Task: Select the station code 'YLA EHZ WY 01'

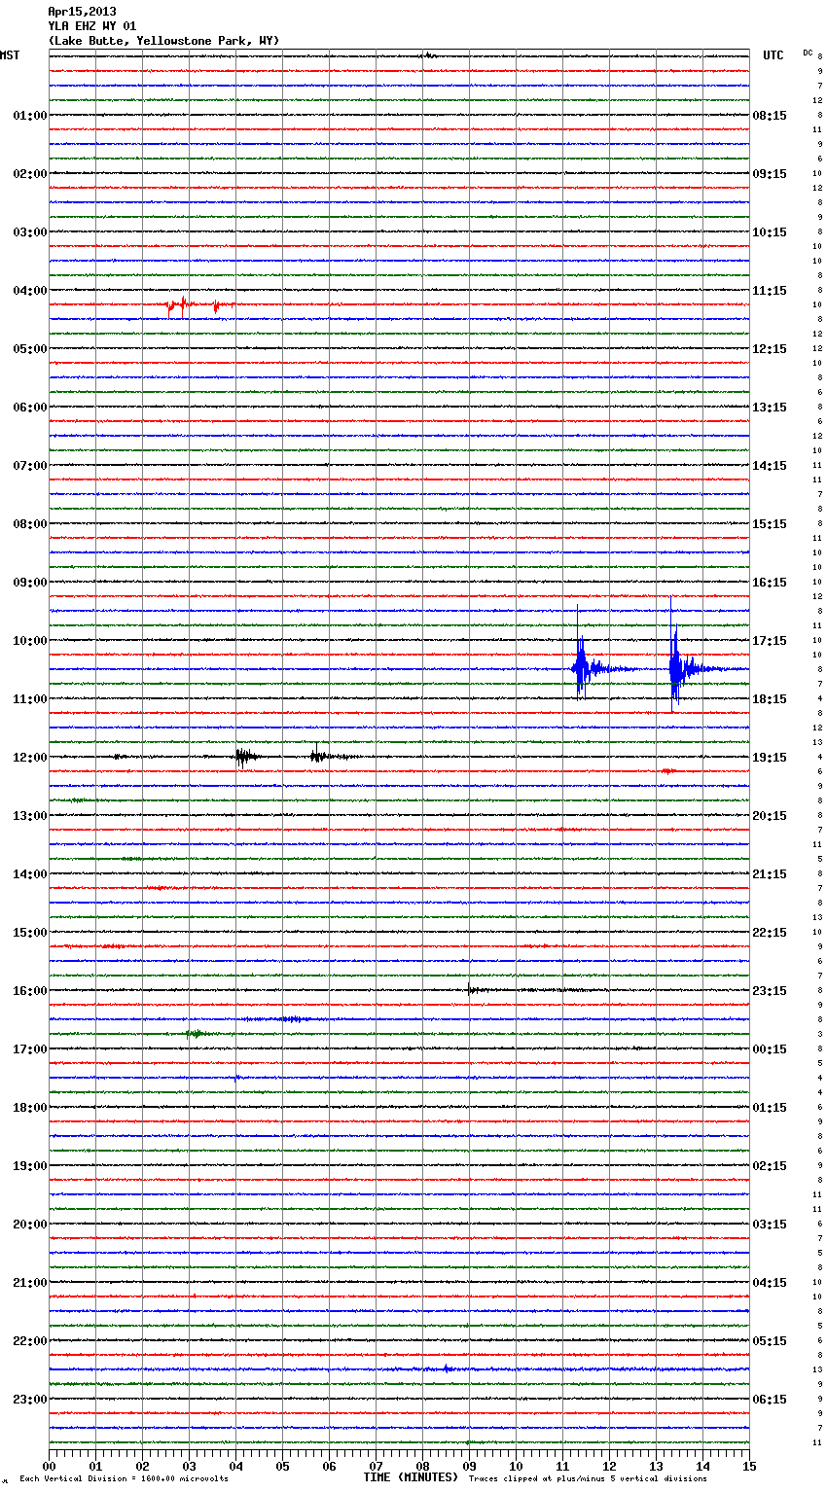Action: [x=92, y=26]
